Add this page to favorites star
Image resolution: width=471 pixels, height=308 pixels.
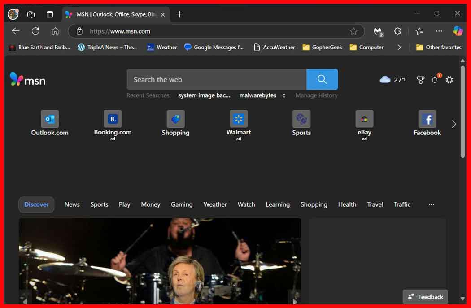[x=353, y=31]
